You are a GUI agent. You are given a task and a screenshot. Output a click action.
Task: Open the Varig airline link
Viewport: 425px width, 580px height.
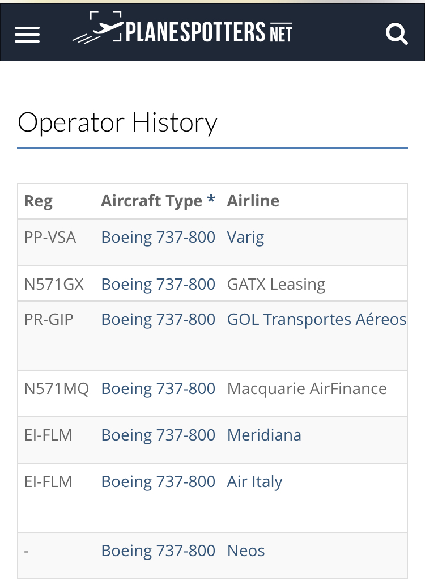(245, 237)
